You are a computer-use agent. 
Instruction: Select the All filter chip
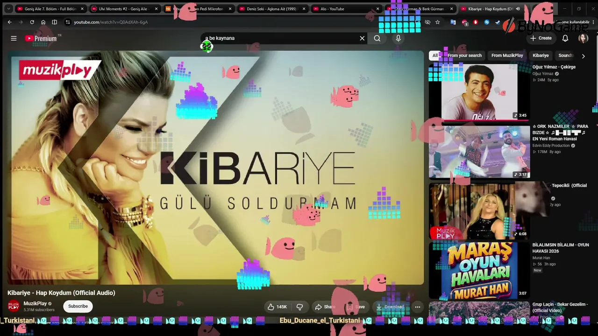click(435, 56)
